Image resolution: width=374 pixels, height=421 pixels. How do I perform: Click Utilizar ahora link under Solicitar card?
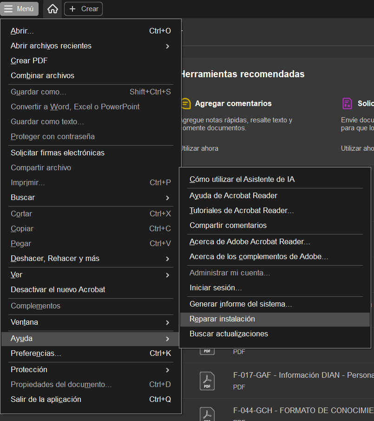coord(357,148)
